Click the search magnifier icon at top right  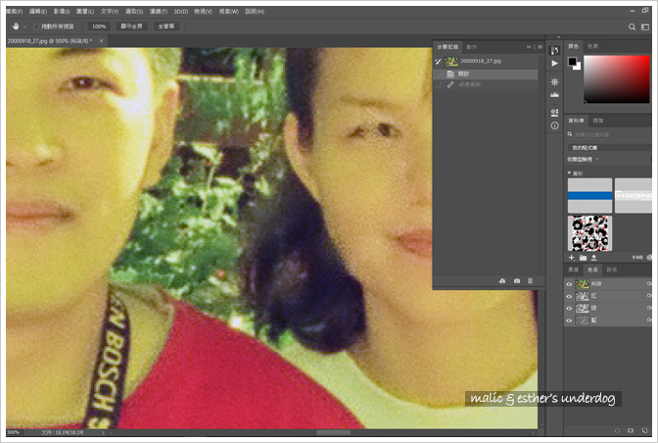(x=632, y=26)
